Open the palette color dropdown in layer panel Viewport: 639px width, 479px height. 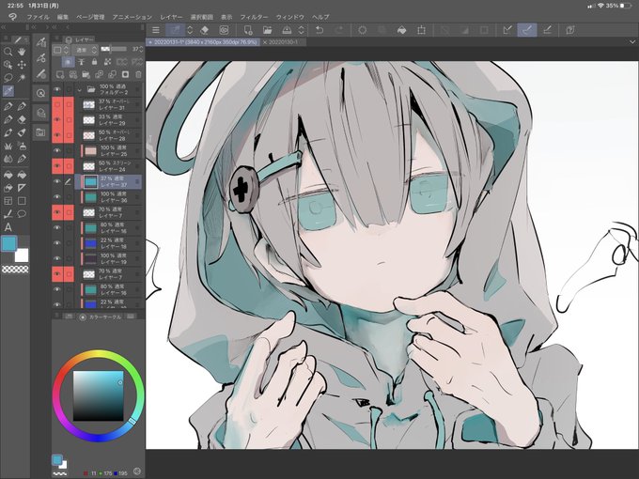[x=62, y=50]
